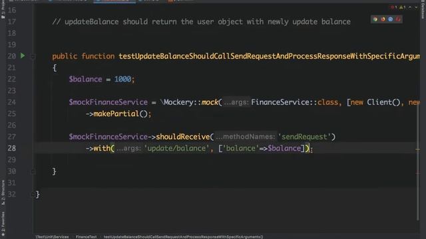Click closing brace on line 30

(x=55, y=171)
